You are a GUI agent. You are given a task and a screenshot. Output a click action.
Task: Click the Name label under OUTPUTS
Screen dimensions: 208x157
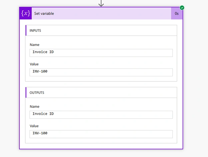click(34, 106)
